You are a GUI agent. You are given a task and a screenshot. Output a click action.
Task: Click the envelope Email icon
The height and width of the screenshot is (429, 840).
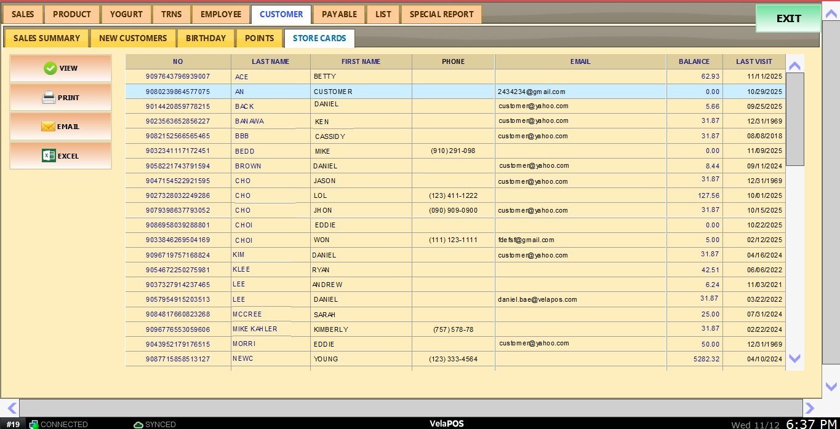49,127
